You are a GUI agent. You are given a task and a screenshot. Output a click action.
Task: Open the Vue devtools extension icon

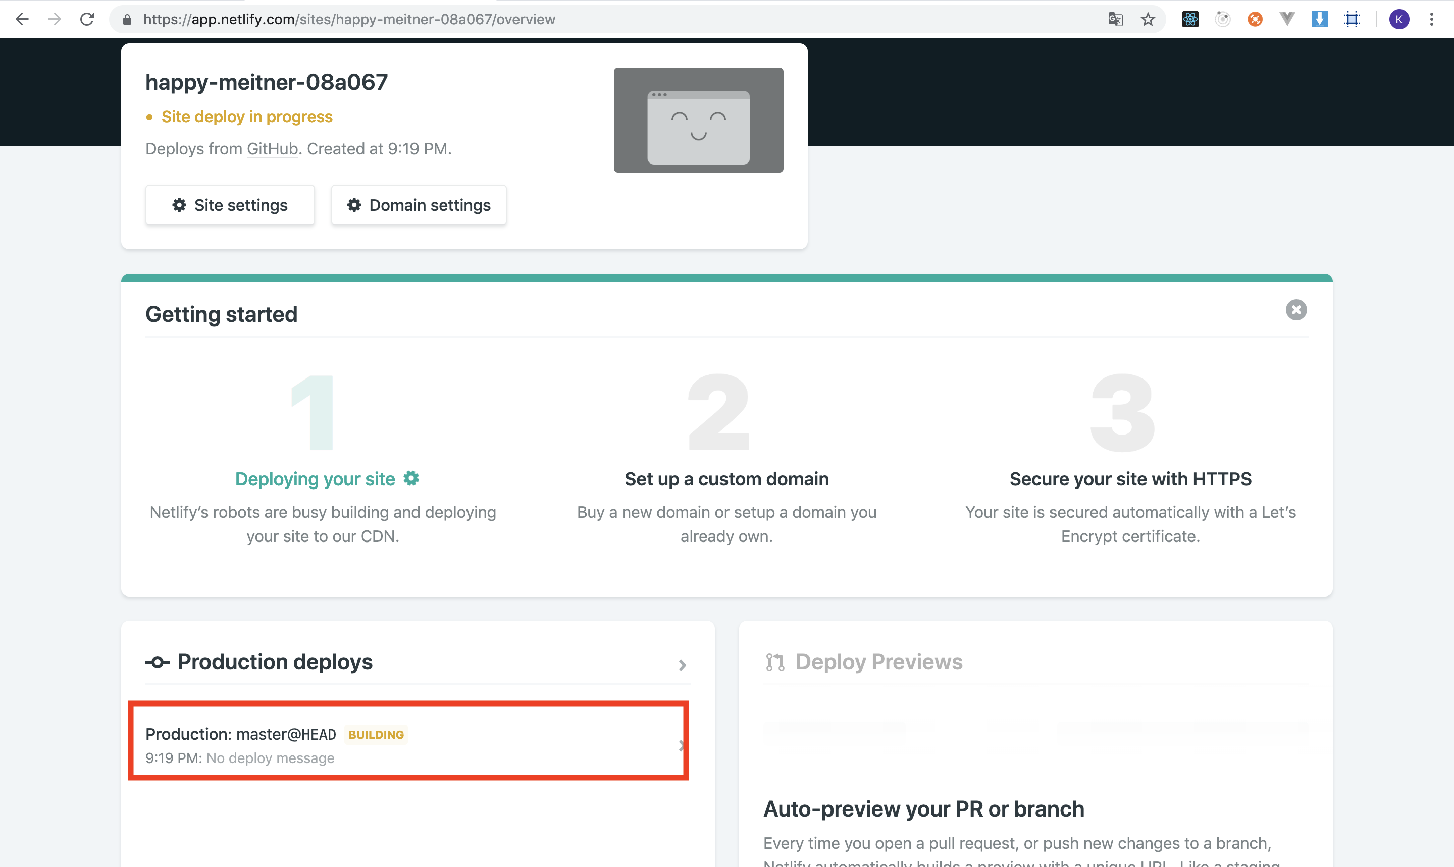click(x=1287, y=19)
